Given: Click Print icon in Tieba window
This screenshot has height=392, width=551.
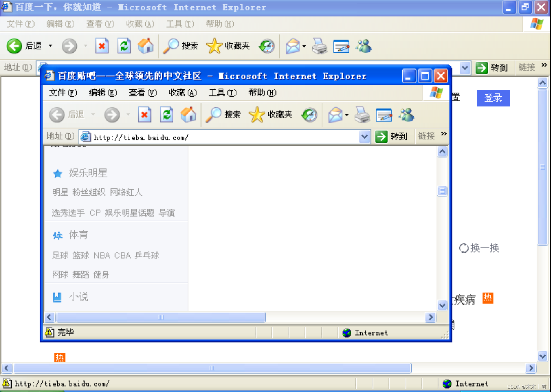Looking at the screenshot, I should 362,115.
